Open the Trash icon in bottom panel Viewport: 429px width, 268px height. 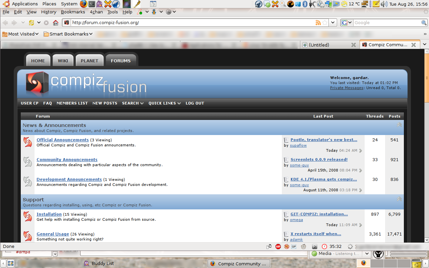tap(416, 264)
